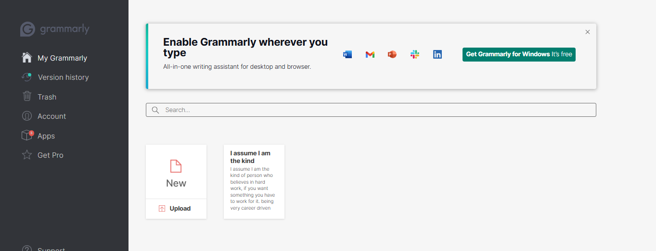Click the Gmail icon in the banner
Viewport: 656px width, 251px height.
370,54
